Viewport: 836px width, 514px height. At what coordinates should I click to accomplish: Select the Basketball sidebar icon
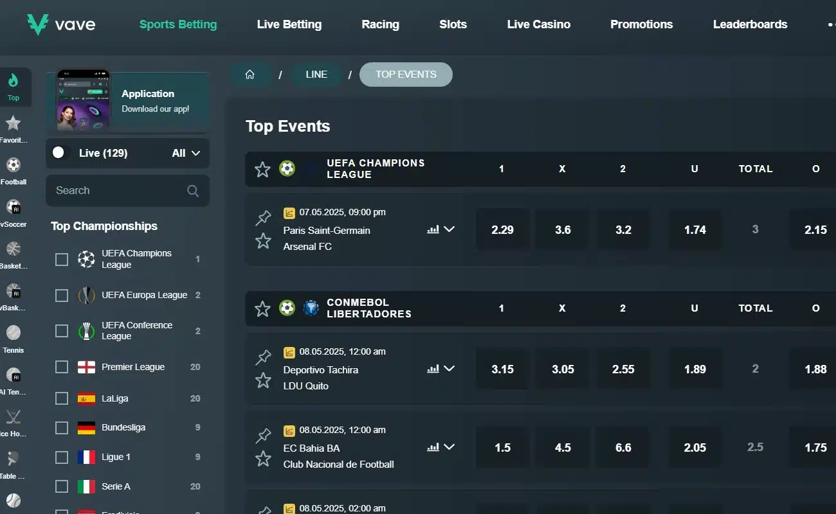(14, 249)
